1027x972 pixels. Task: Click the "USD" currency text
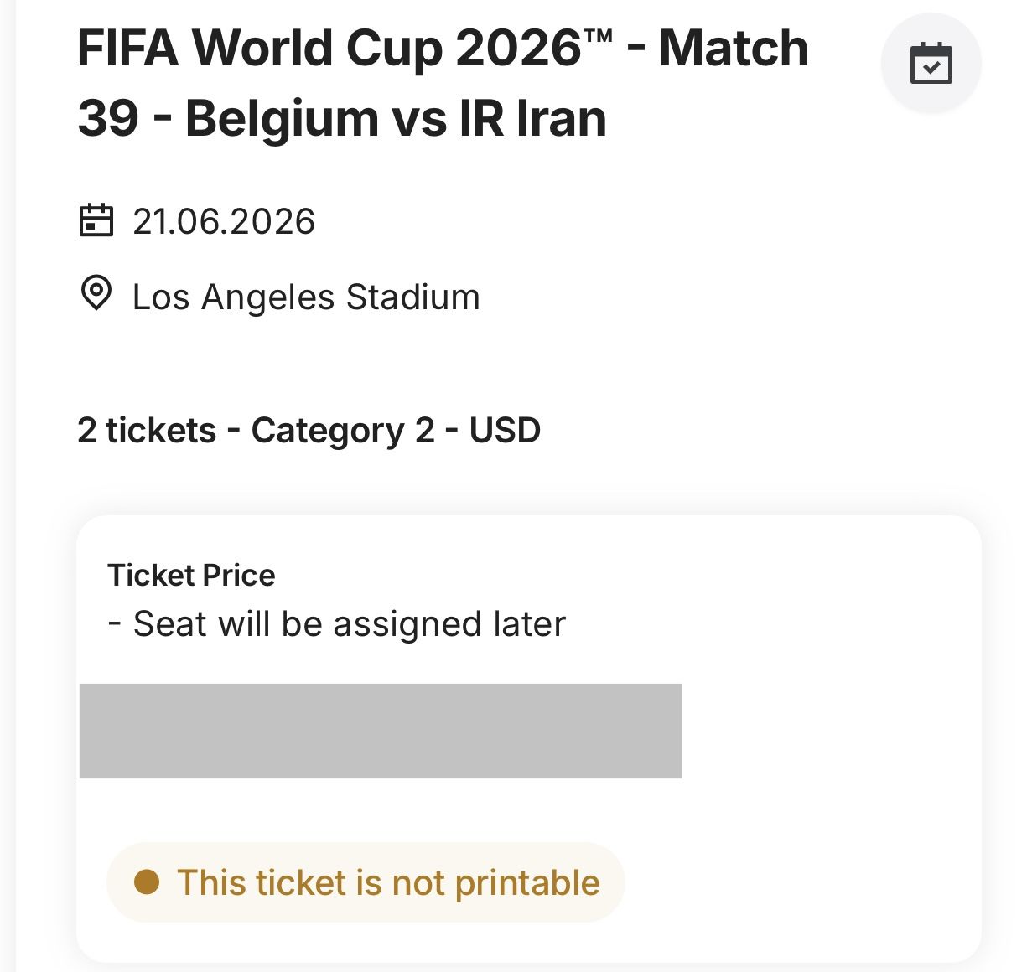(x=505, y=431)
